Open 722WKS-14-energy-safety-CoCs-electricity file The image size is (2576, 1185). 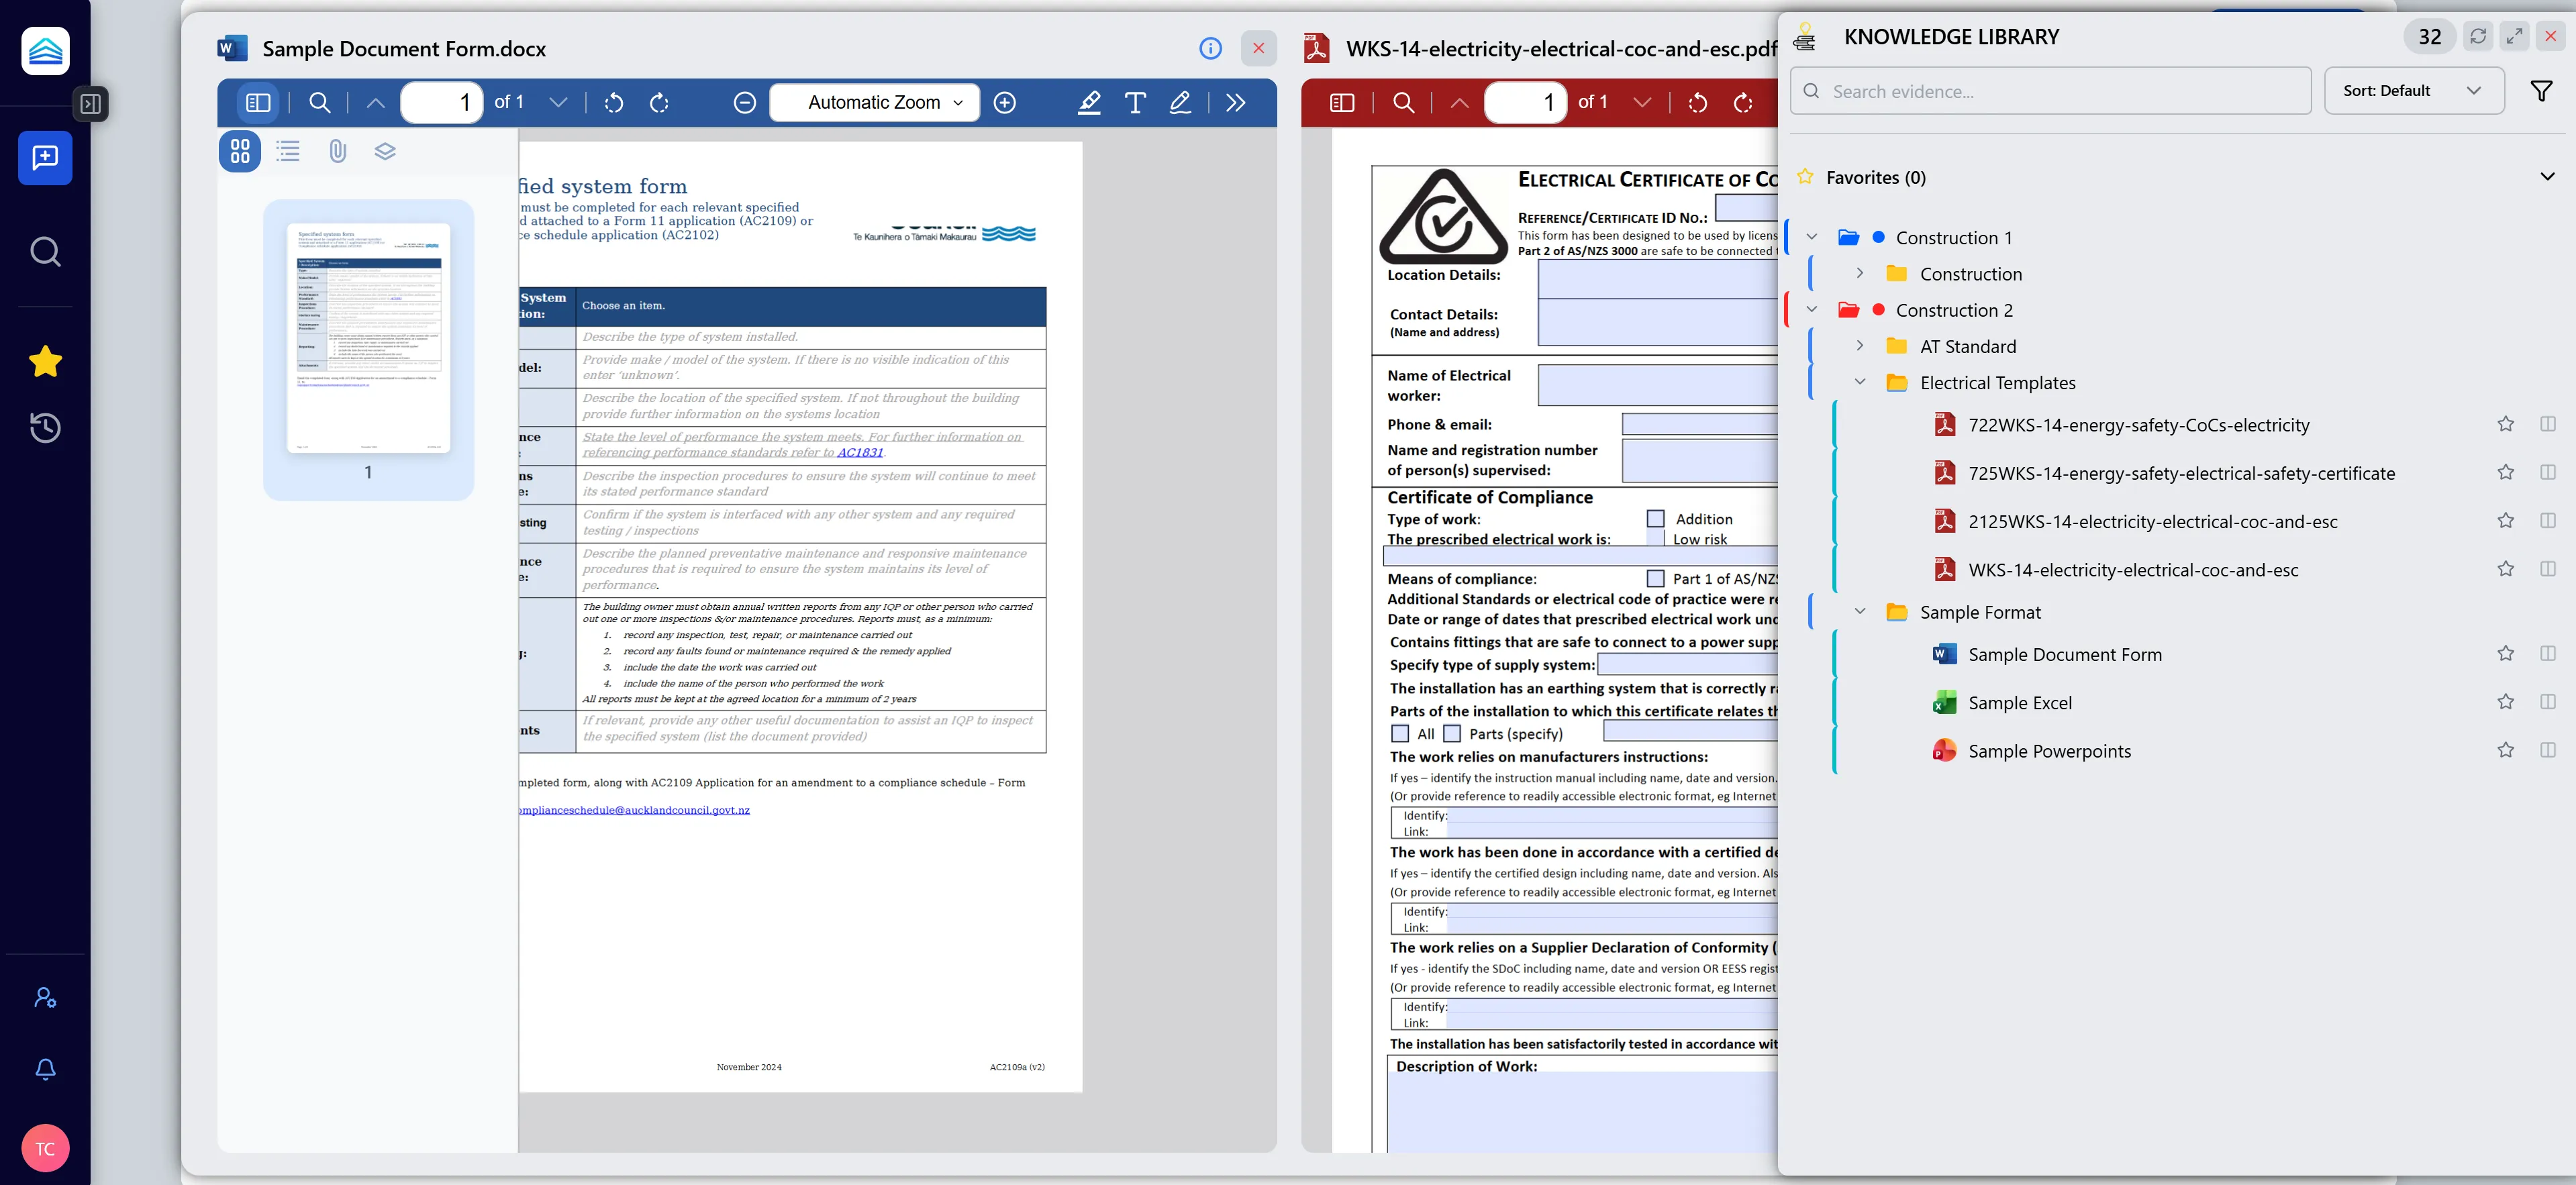(x=2138, y=425)
